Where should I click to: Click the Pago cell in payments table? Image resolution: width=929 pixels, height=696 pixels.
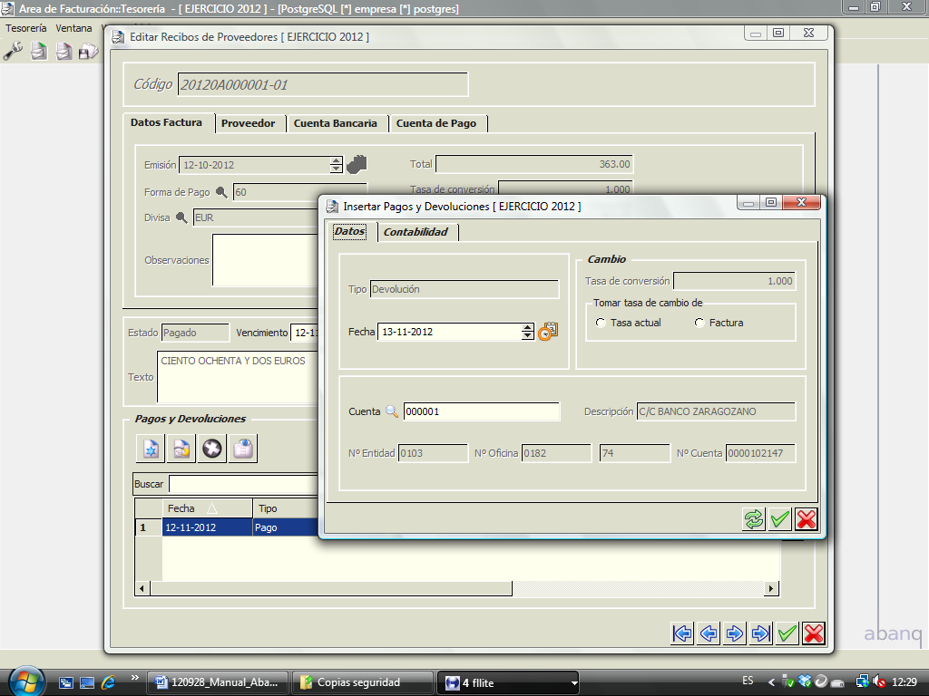click(286, 527)
